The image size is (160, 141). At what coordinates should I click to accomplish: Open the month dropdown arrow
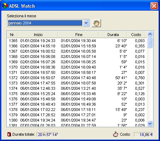pos(86,23)
